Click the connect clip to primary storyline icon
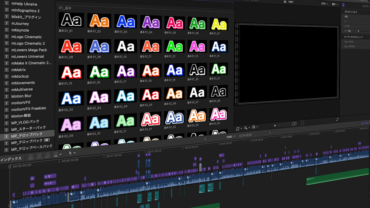Screen dimensions: 370x208 (x=30, y=156)
